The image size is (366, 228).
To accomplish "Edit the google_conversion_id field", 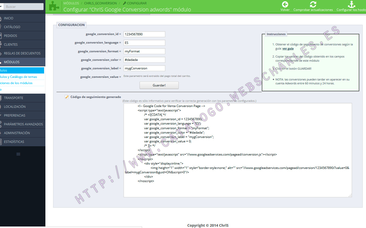I will [x=144, y=34].
